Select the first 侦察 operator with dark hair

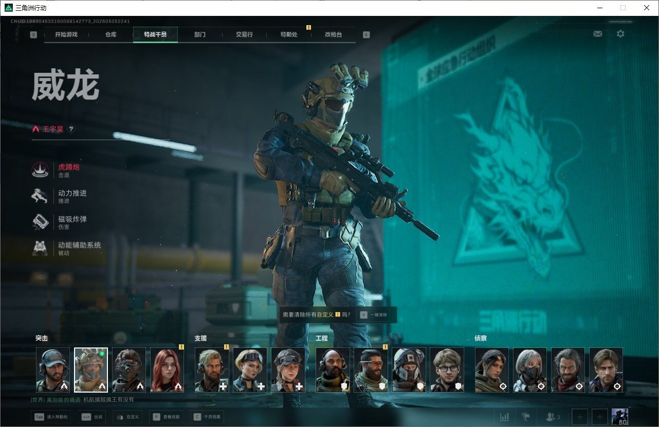tap(492, 370)
